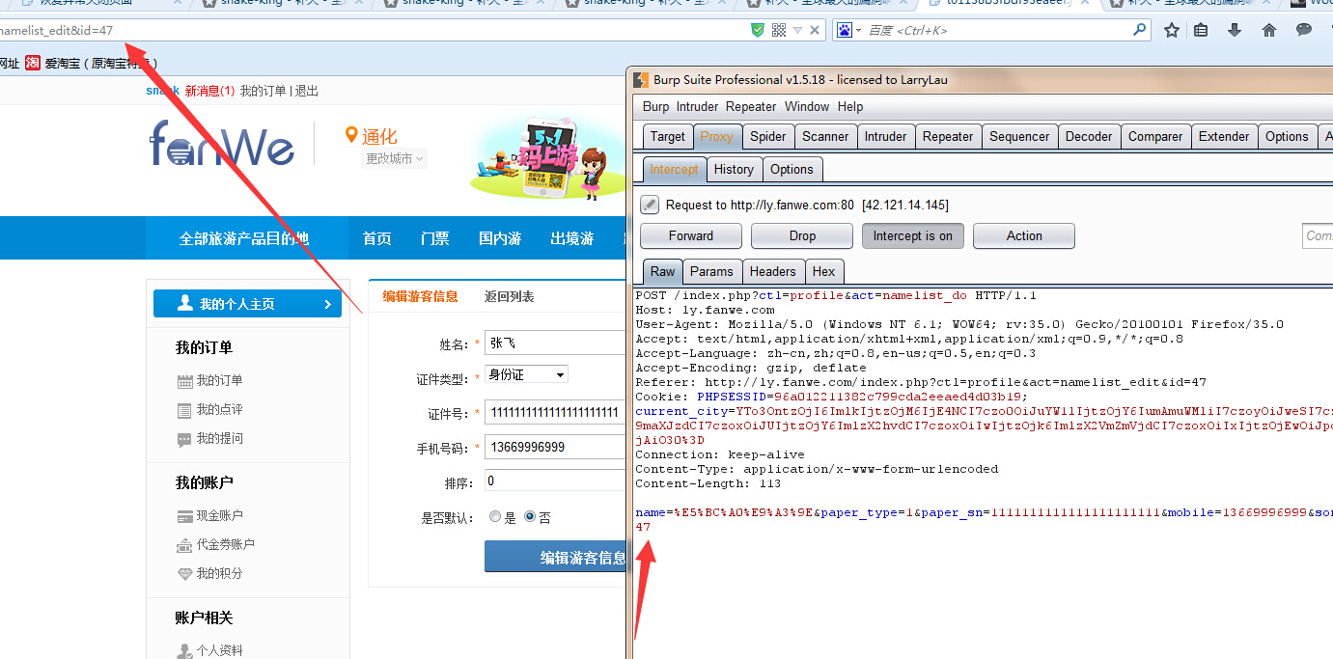Go to browser home page icon
The height and width of the screenshot is (659, 1333).
click(1269, 30)
